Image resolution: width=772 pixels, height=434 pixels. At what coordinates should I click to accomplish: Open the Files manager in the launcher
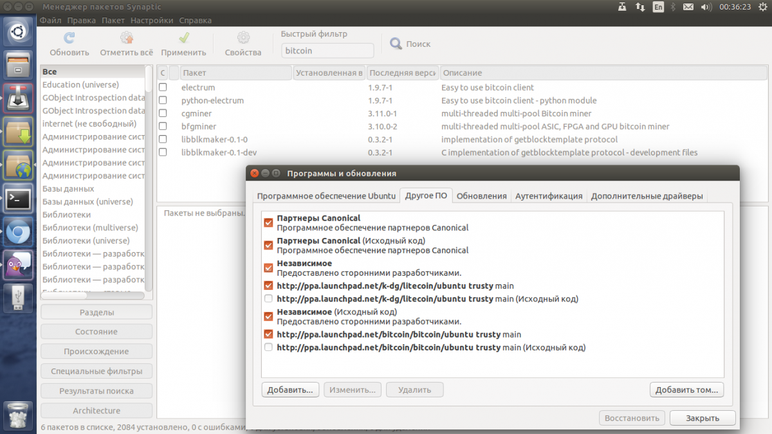point(18,65)
